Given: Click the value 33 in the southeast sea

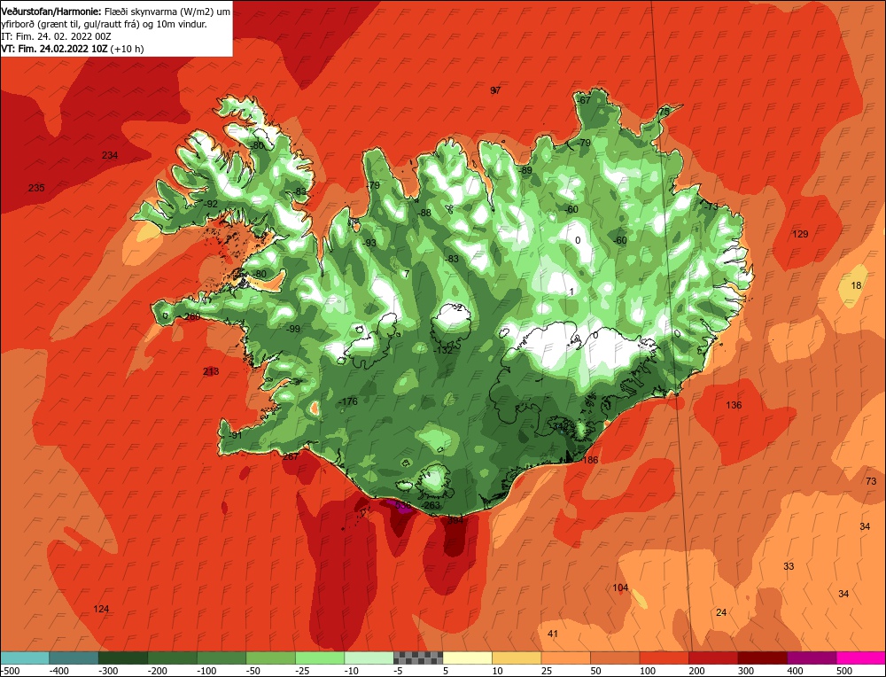Looking at the screenshot, I should click(789, 566).
